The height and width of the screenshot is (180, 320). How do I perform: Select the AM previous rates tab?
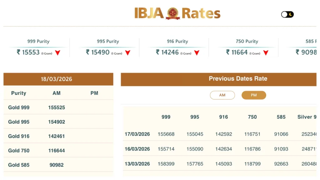point(222,95)
